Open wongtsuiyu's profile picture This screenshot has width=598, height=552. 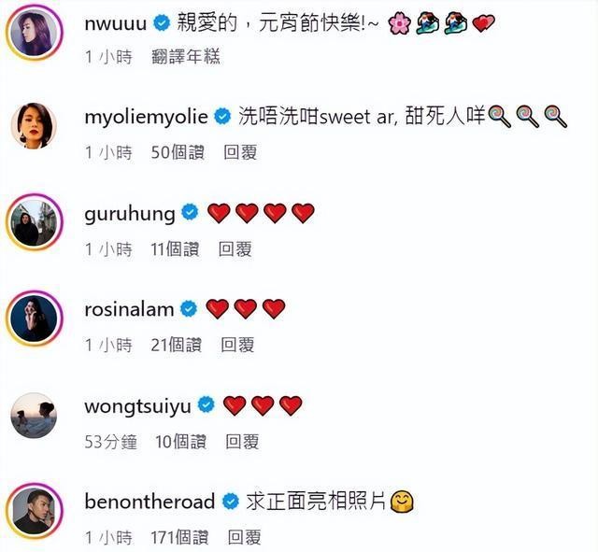pyautogui.click(x=34, y=415)
